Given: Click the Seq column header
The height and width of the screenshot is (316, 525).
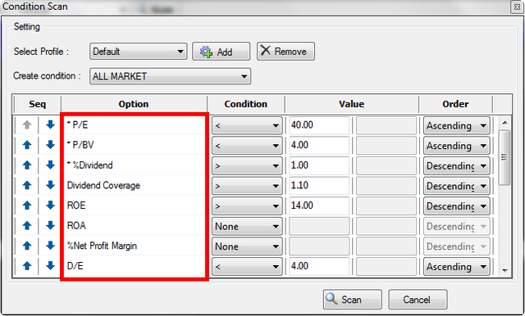Looking at the screenshot, I should click(37, 104).
